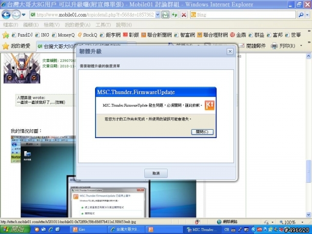Click 關閉(C) in the MSC.Thunder error dialog
The width and height of the screenshot is (312, 234).
(x=202, y=132)
